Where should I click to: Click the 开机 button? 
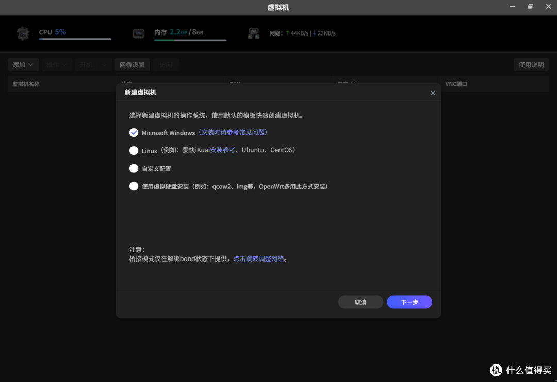click(x=86, y=64)
